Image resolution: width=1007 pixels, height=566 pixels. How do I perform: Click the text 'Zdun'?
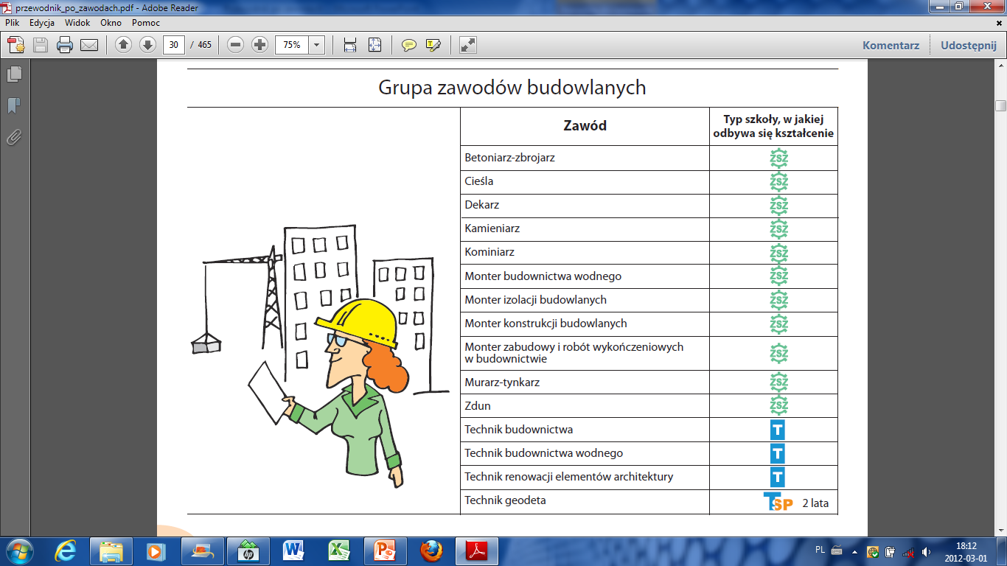click(478, 406)
